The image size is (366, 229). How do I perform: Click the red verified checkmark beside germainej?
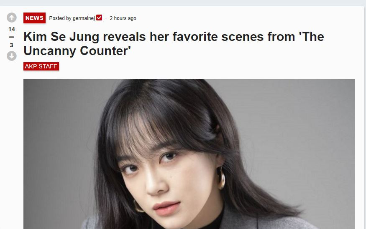click(x=99, y=18)
